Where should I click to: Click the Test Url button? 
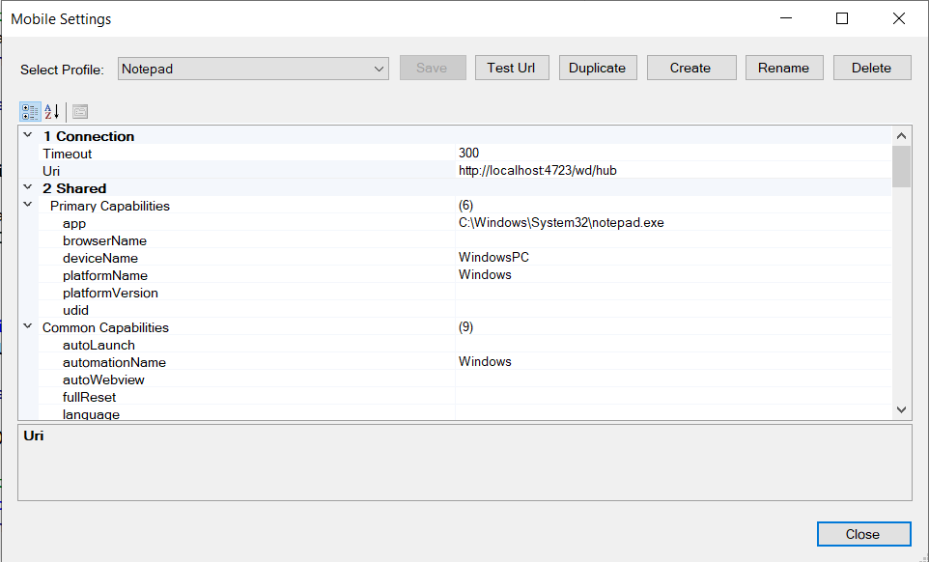pyautogui.click(x=512, y=68)
